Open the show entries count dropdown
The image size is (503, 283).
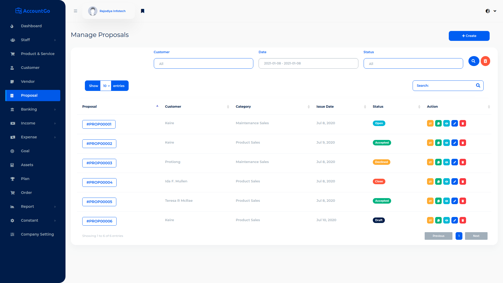106,86
